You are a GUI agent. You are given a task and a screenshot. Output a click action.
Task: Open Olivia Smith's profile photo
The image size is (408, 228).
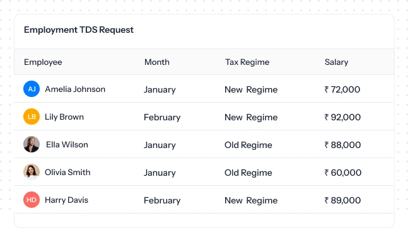point(32,172)
